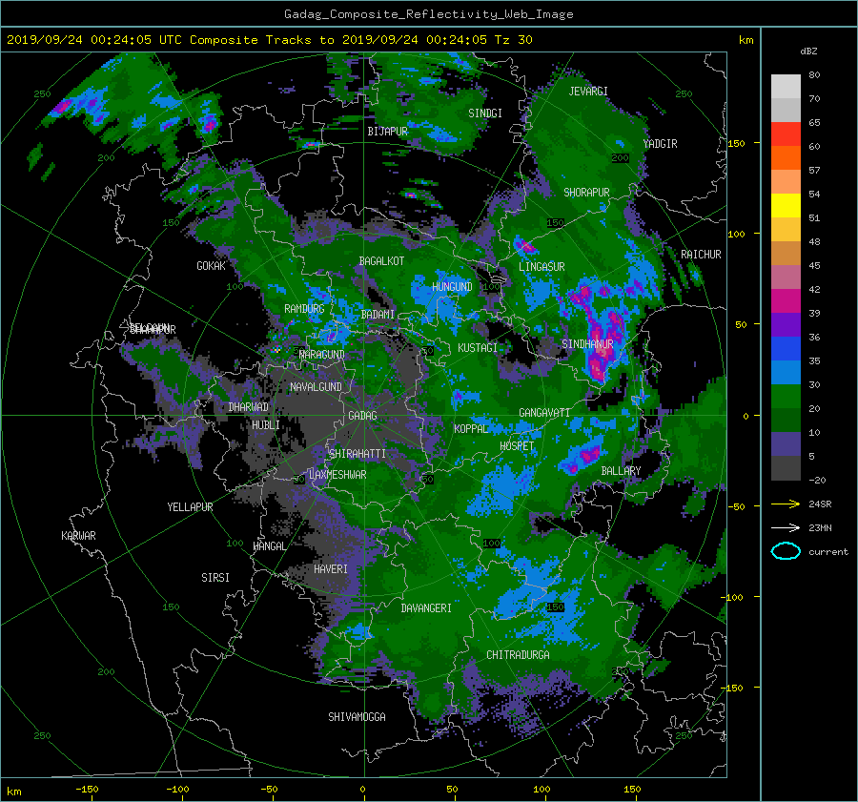The image size is (858, 802).
Task: Click the BAGALKOT label
Action: [x=381, y=261]
